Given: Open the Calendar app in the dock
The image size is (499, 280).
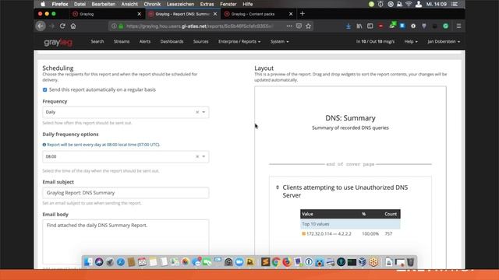Looking at the screenshot, I should 142,262.
